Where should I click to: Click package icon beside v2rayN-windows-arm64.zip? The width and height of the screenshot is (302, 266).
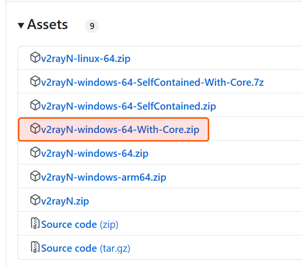(35, 177)
